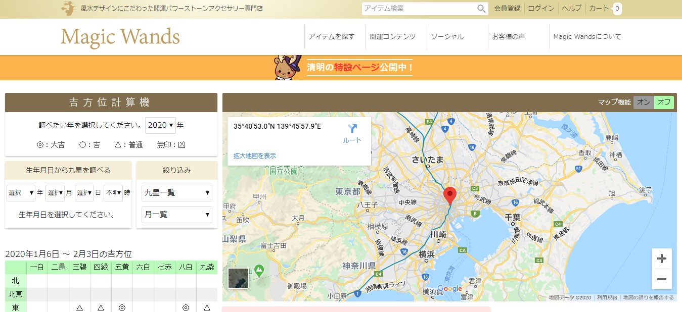The width and height of the screenshot is (682, 312).
Task: Click the ◎ in 東 row under 五黄
Action: pos(122,307)
